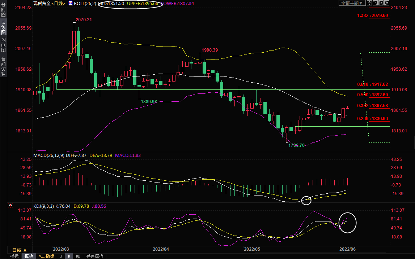The image size is (415, 259).
Task: Click the 另存模板 button
Action: coord(95,256)
